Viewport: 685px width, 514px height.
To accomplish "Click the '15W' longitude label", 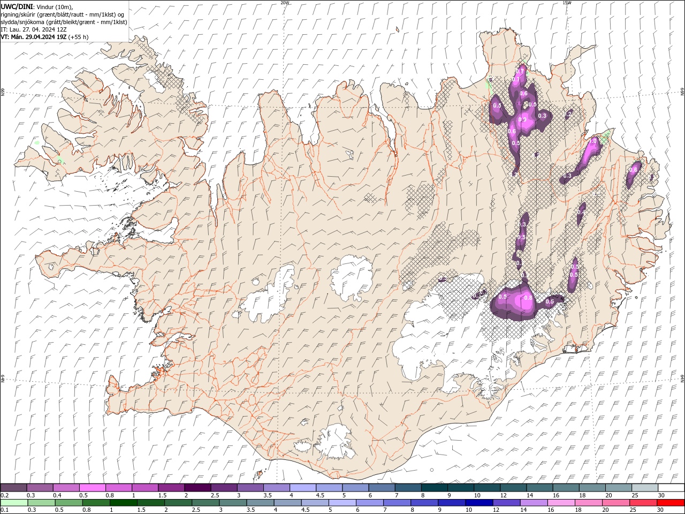I will 567,3.
